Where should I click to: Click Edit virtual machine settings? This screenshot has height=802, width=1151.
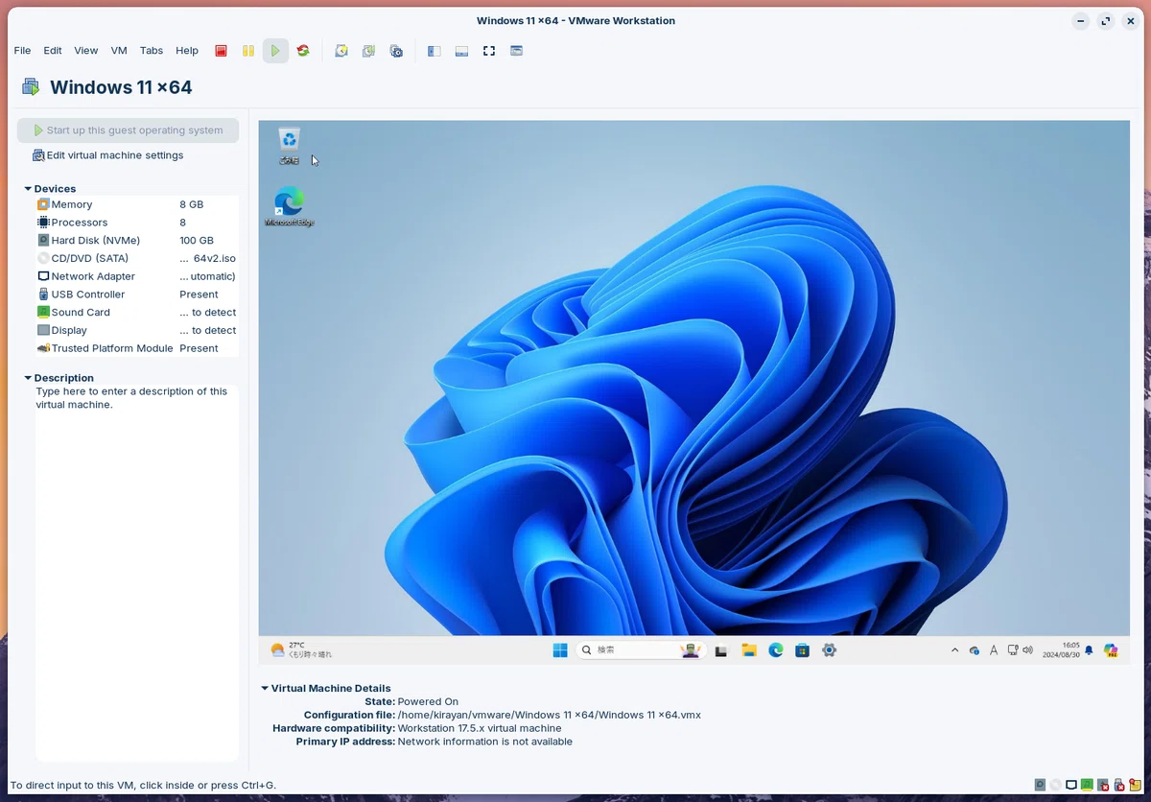(107, 155)
